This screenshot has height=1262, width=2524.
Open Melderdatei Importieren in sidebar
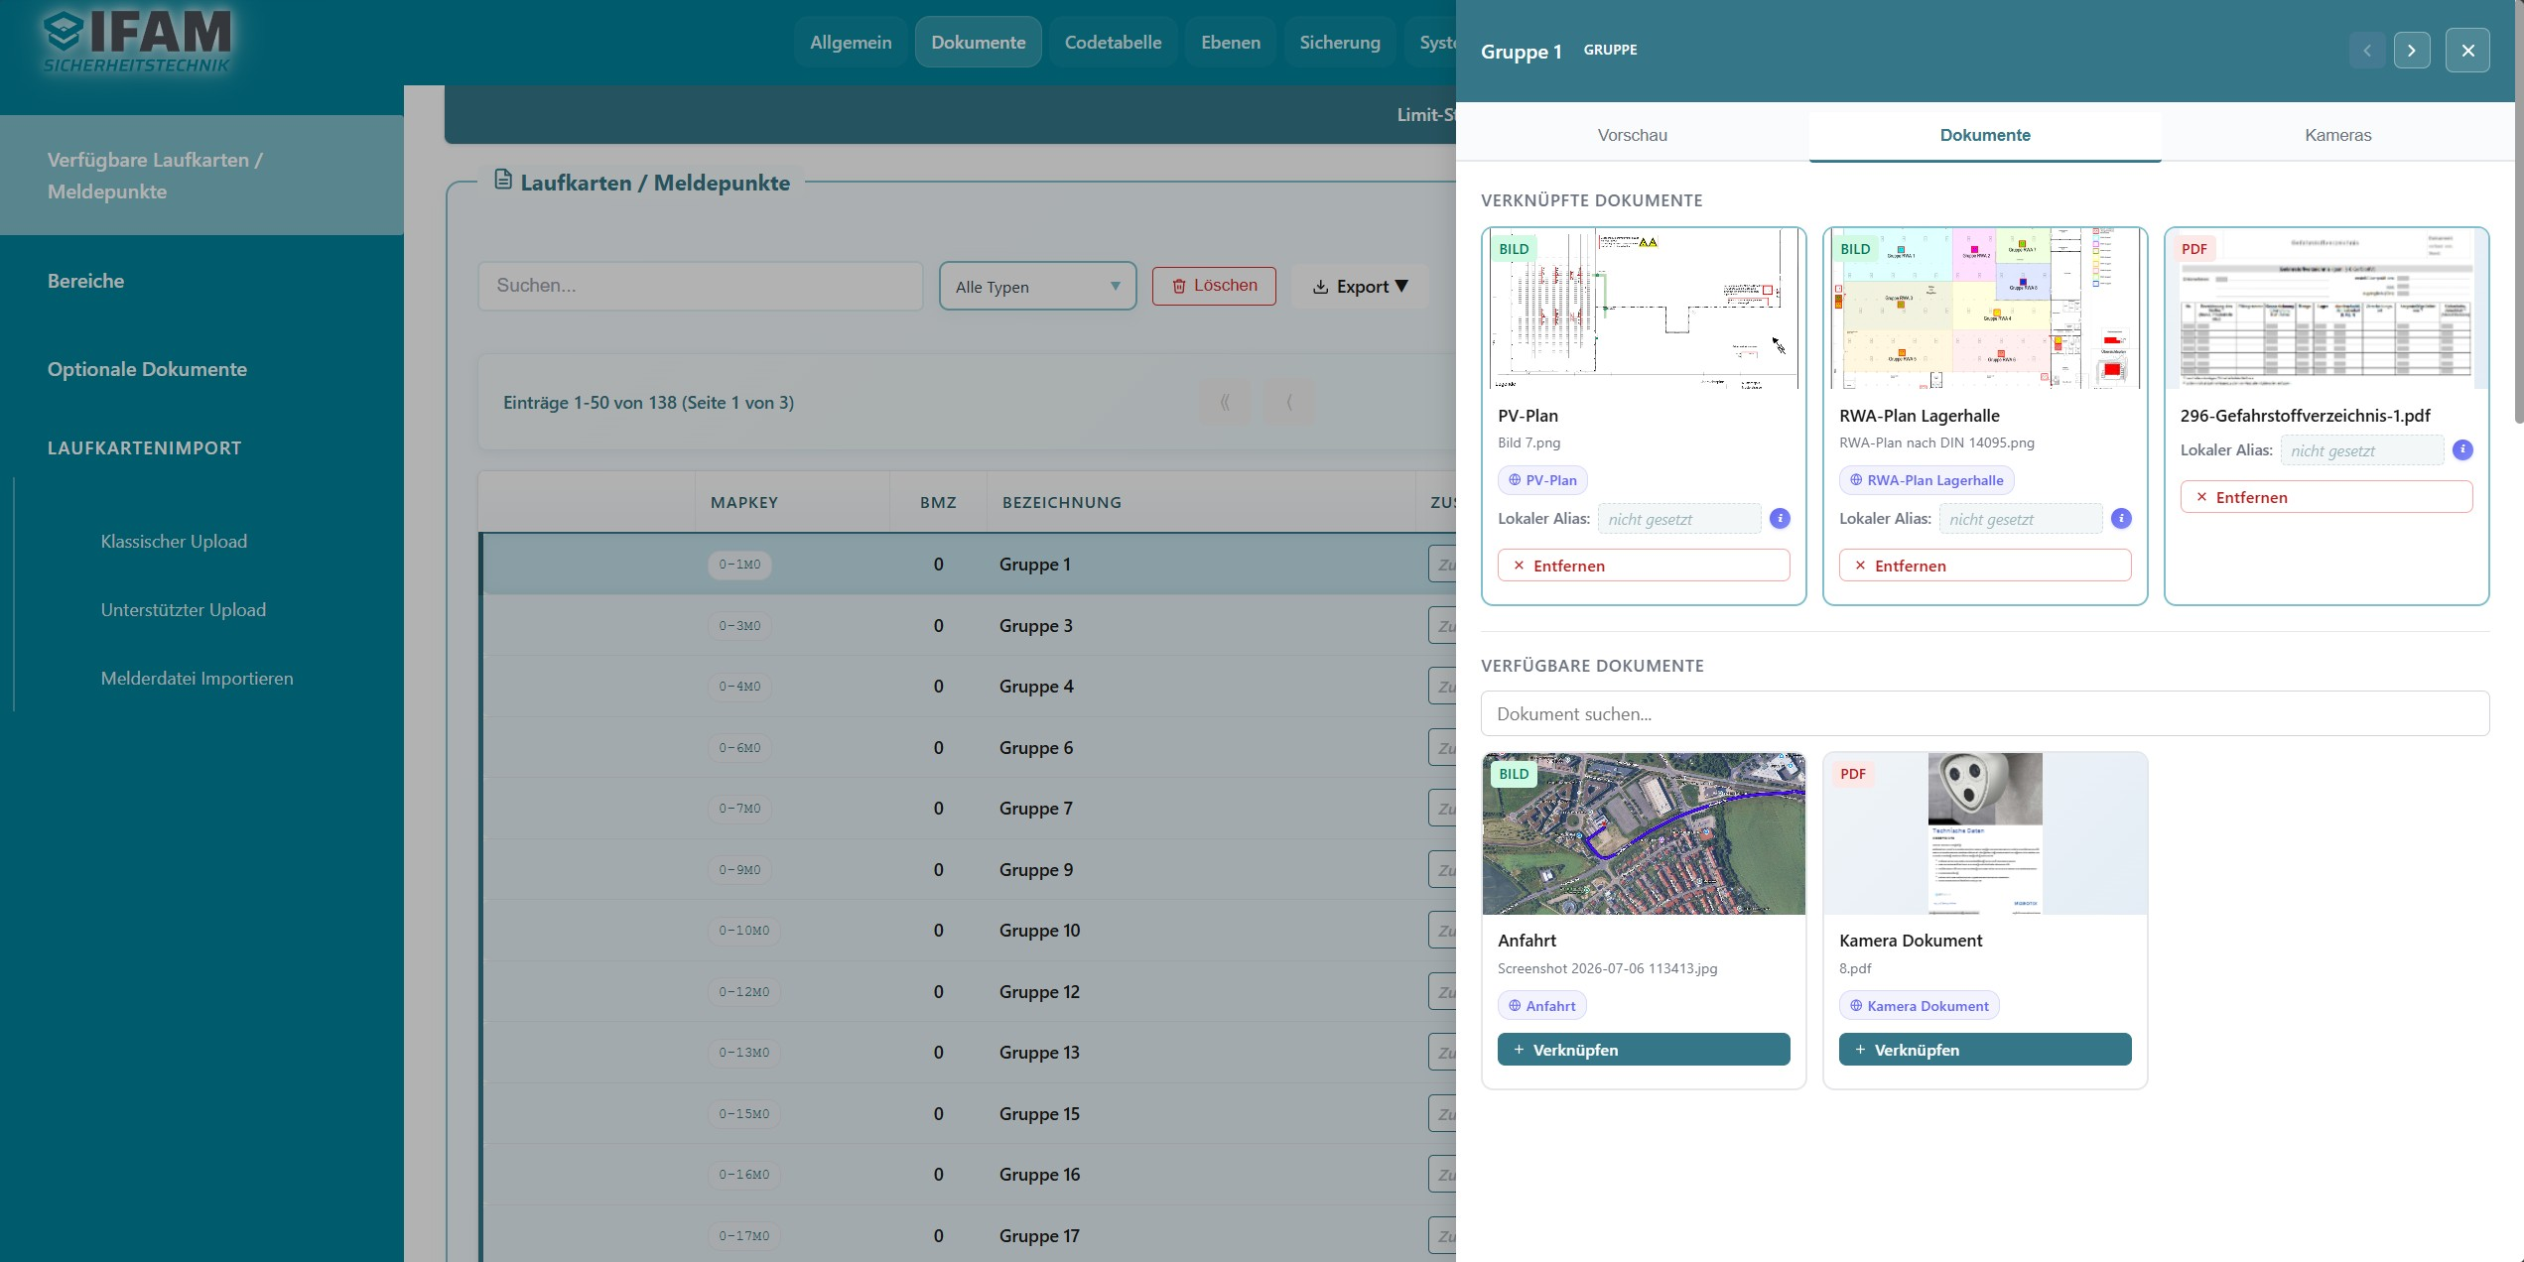click(197, 679)
